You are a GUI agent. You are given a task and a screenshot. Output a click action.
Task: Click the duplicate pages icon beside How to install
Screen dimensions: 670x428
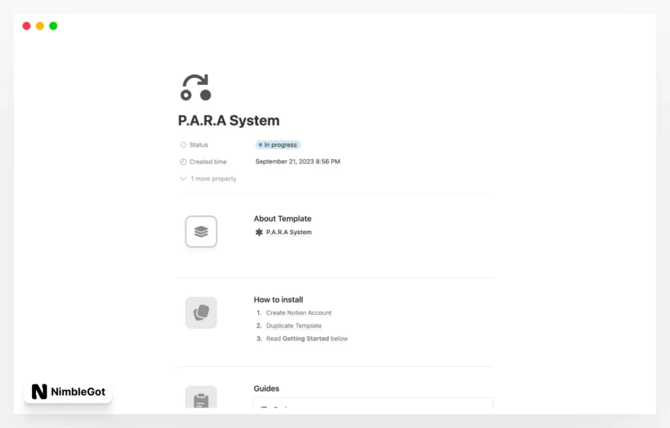click(x=201, y=312)
